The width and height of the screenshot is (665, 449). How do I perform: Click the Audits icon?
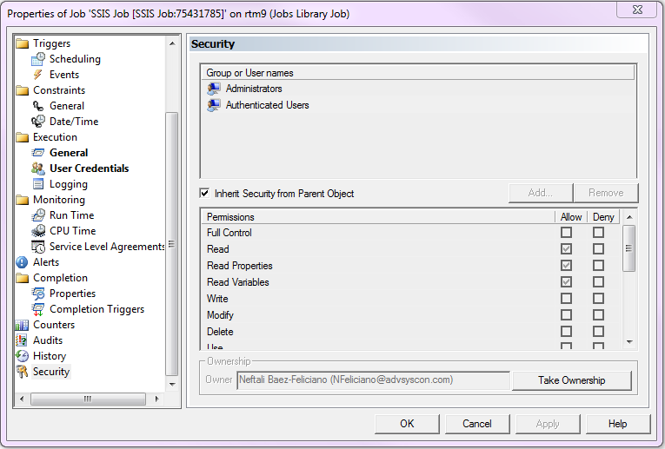pos(22,340)
